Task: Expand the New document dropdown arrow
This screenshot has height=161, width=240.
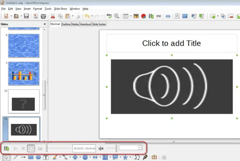Action: pos(11,16)
